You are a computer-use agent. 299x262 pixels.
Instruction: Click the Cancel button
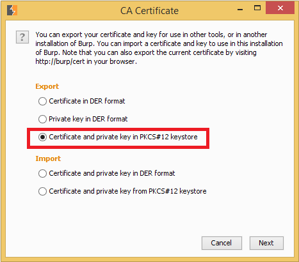[x=222, y=243]
